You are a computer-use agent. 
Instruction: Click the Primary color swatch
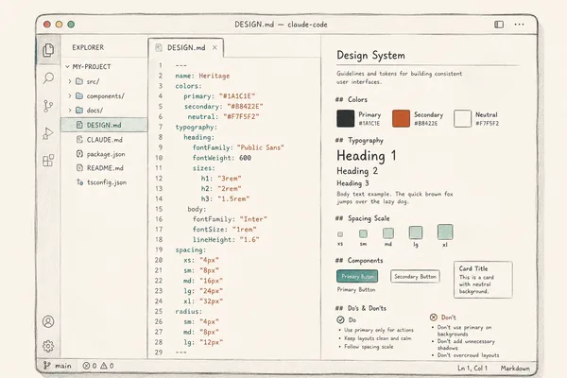345,118
